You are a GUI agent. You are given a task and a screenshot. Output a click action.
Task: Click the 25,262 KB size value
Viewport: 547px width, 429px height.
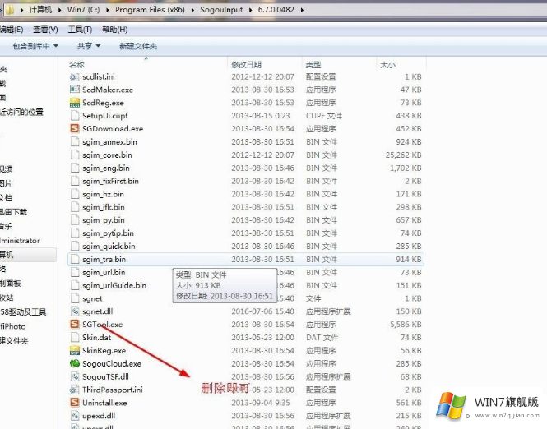point(403,155)
